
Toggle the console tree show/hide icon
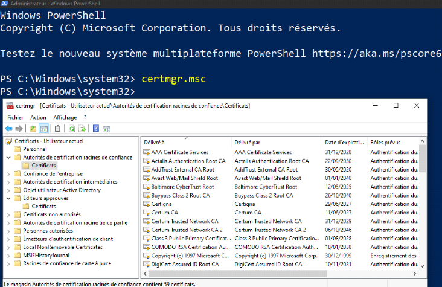[44, 129]
